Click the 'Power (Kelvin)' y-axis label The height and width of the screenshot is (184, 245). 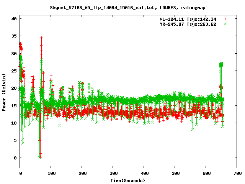pos(4,92)
